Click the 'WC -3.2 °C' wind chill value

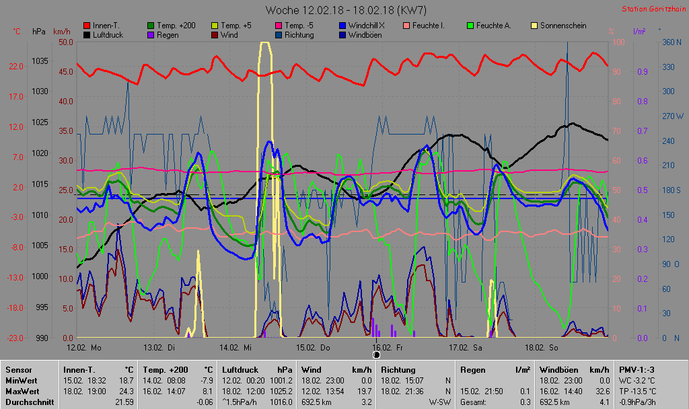[637, 381]
